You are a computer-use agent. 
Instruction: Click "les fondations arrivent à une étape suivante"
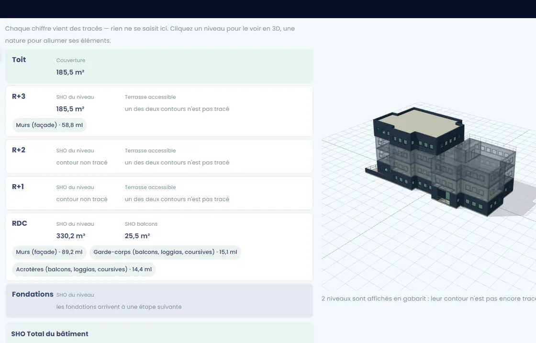[119, 307]
